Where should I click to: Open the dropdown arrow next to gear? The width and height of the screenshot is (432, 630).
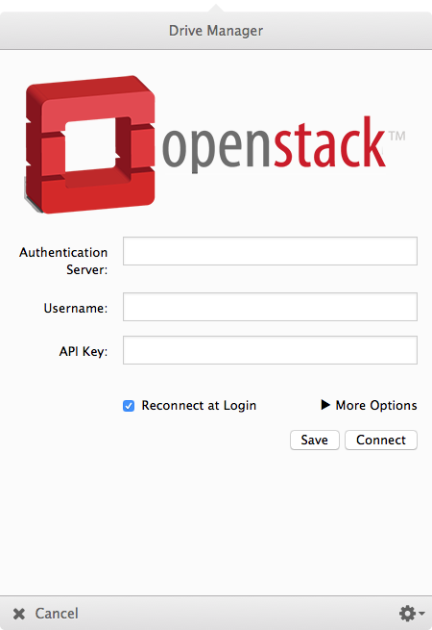tap(421, 614)
